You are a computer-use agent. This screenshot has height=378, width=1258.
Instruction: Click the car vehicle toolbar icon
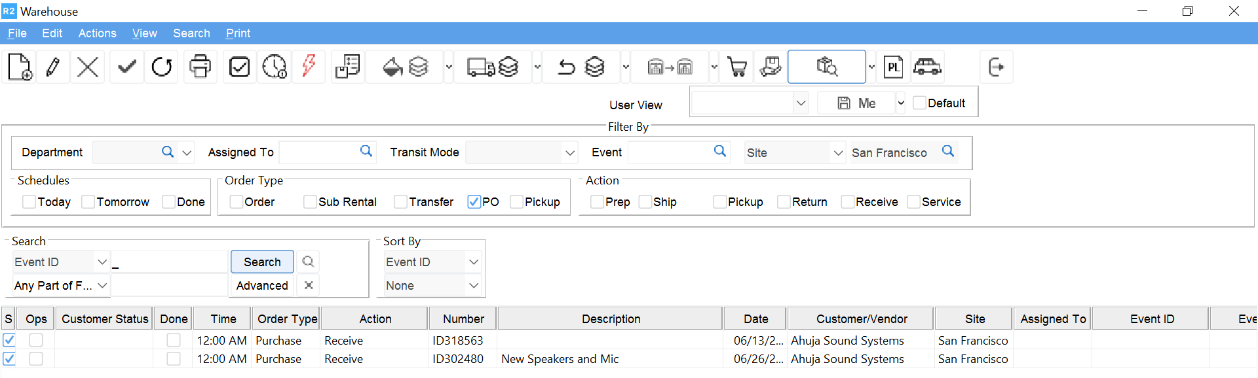coord(927,67)
